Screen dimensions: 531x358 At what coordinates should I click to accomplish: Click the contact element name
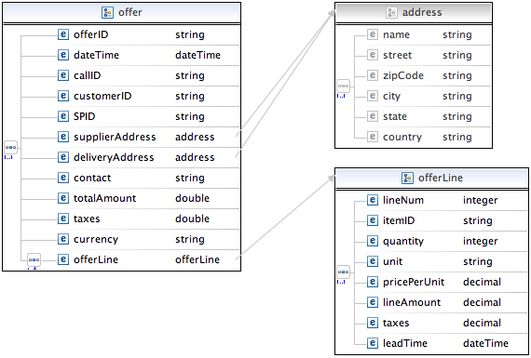pos(92,178)
